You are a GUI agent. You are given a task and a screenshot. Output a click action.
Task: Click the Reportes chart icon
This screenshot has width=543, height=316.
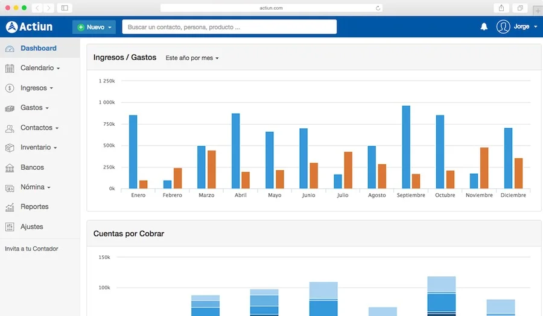pos(10,207)
